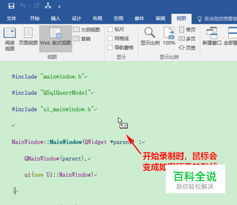Screen dimensions: 237x205
Task: Switch to the 引用 tab
Action: tap(118, 18)
